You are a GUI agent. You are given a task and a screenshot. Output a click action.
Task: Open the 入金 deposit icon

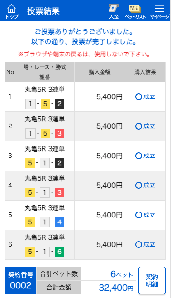click(x=114, y=11)
